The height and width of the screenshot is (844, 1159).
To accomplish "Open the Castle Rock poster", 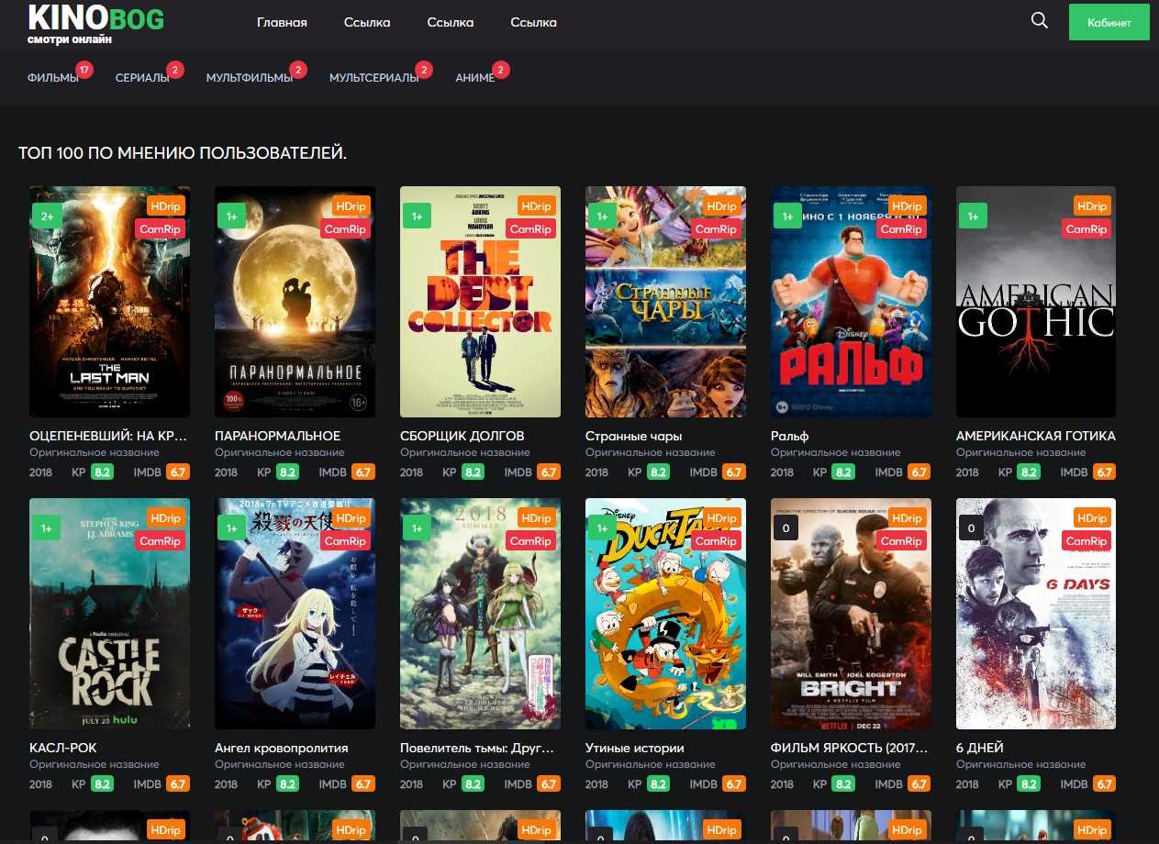I will [109, 614].
